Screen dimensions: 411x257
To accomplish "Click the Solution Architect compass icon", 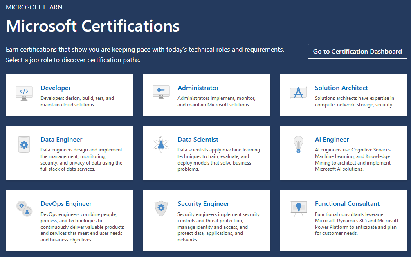I will tap(298, 93).
